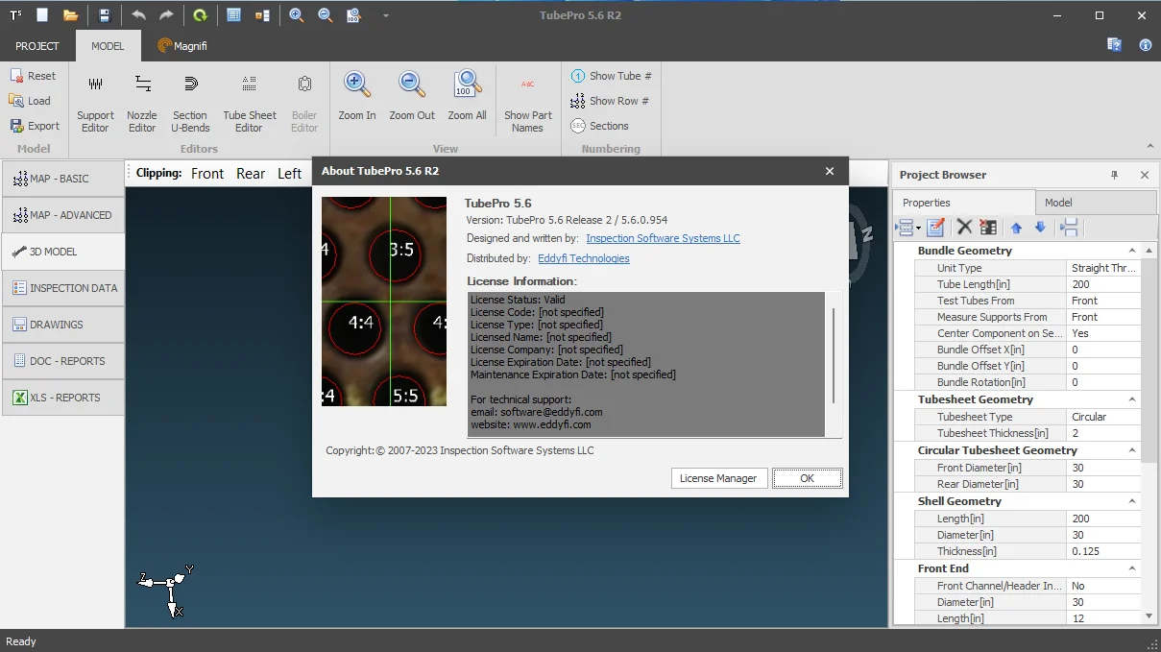Collapse the Shell Geometry section

[x=1132, y=501]
